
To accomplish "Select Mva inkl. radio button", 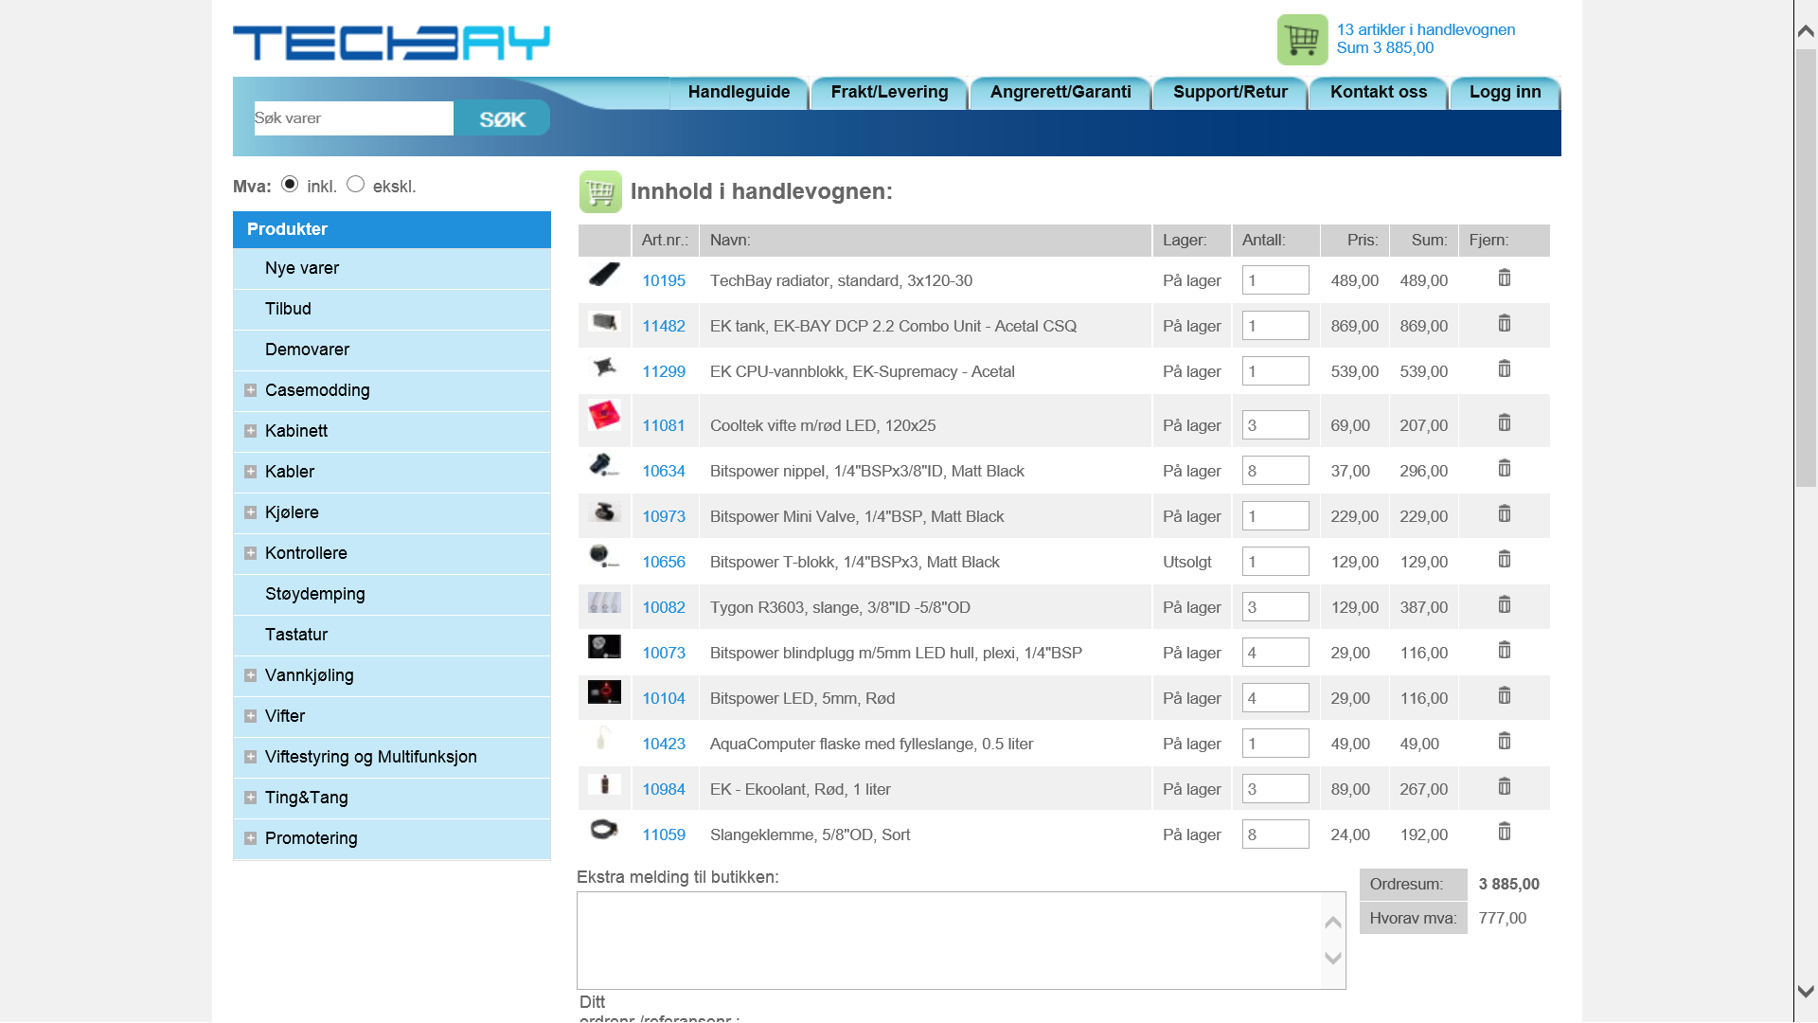I will 290,184.
